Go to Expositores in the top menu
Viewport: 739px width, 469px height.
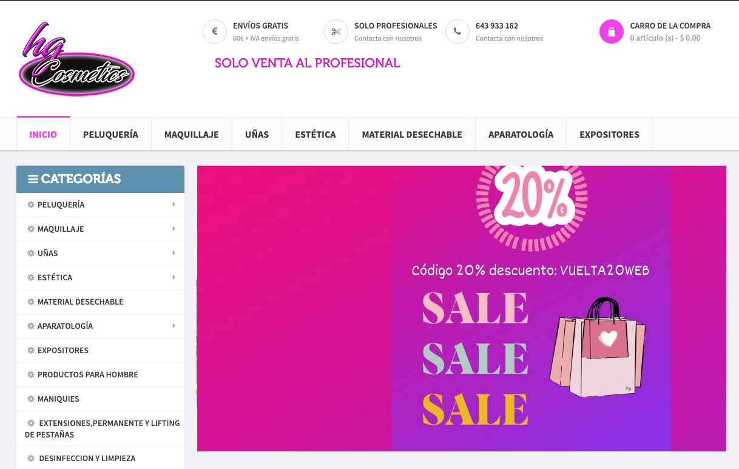(609, 134)
